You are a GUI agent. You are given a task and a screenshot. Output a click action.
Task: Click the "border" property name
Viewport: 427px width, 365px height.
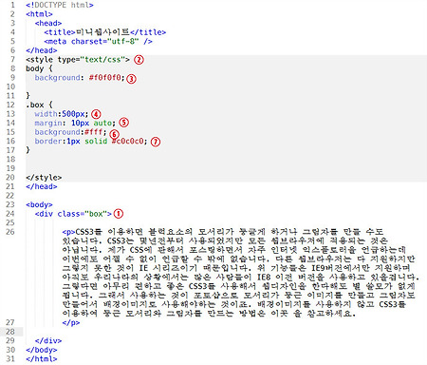pyautogui.click(x=48, y=141)
